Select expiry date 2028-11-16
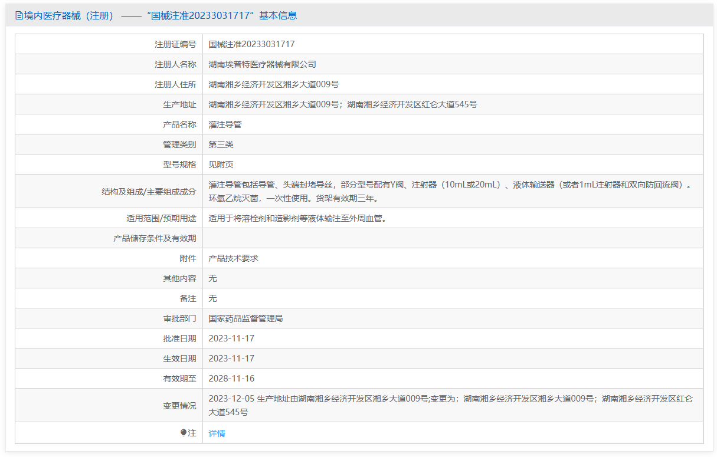 [232, 379]
